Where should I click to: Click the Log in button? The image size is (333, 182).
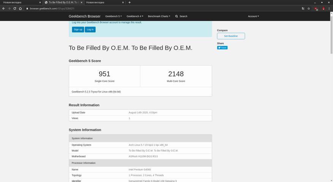(90, 30)
